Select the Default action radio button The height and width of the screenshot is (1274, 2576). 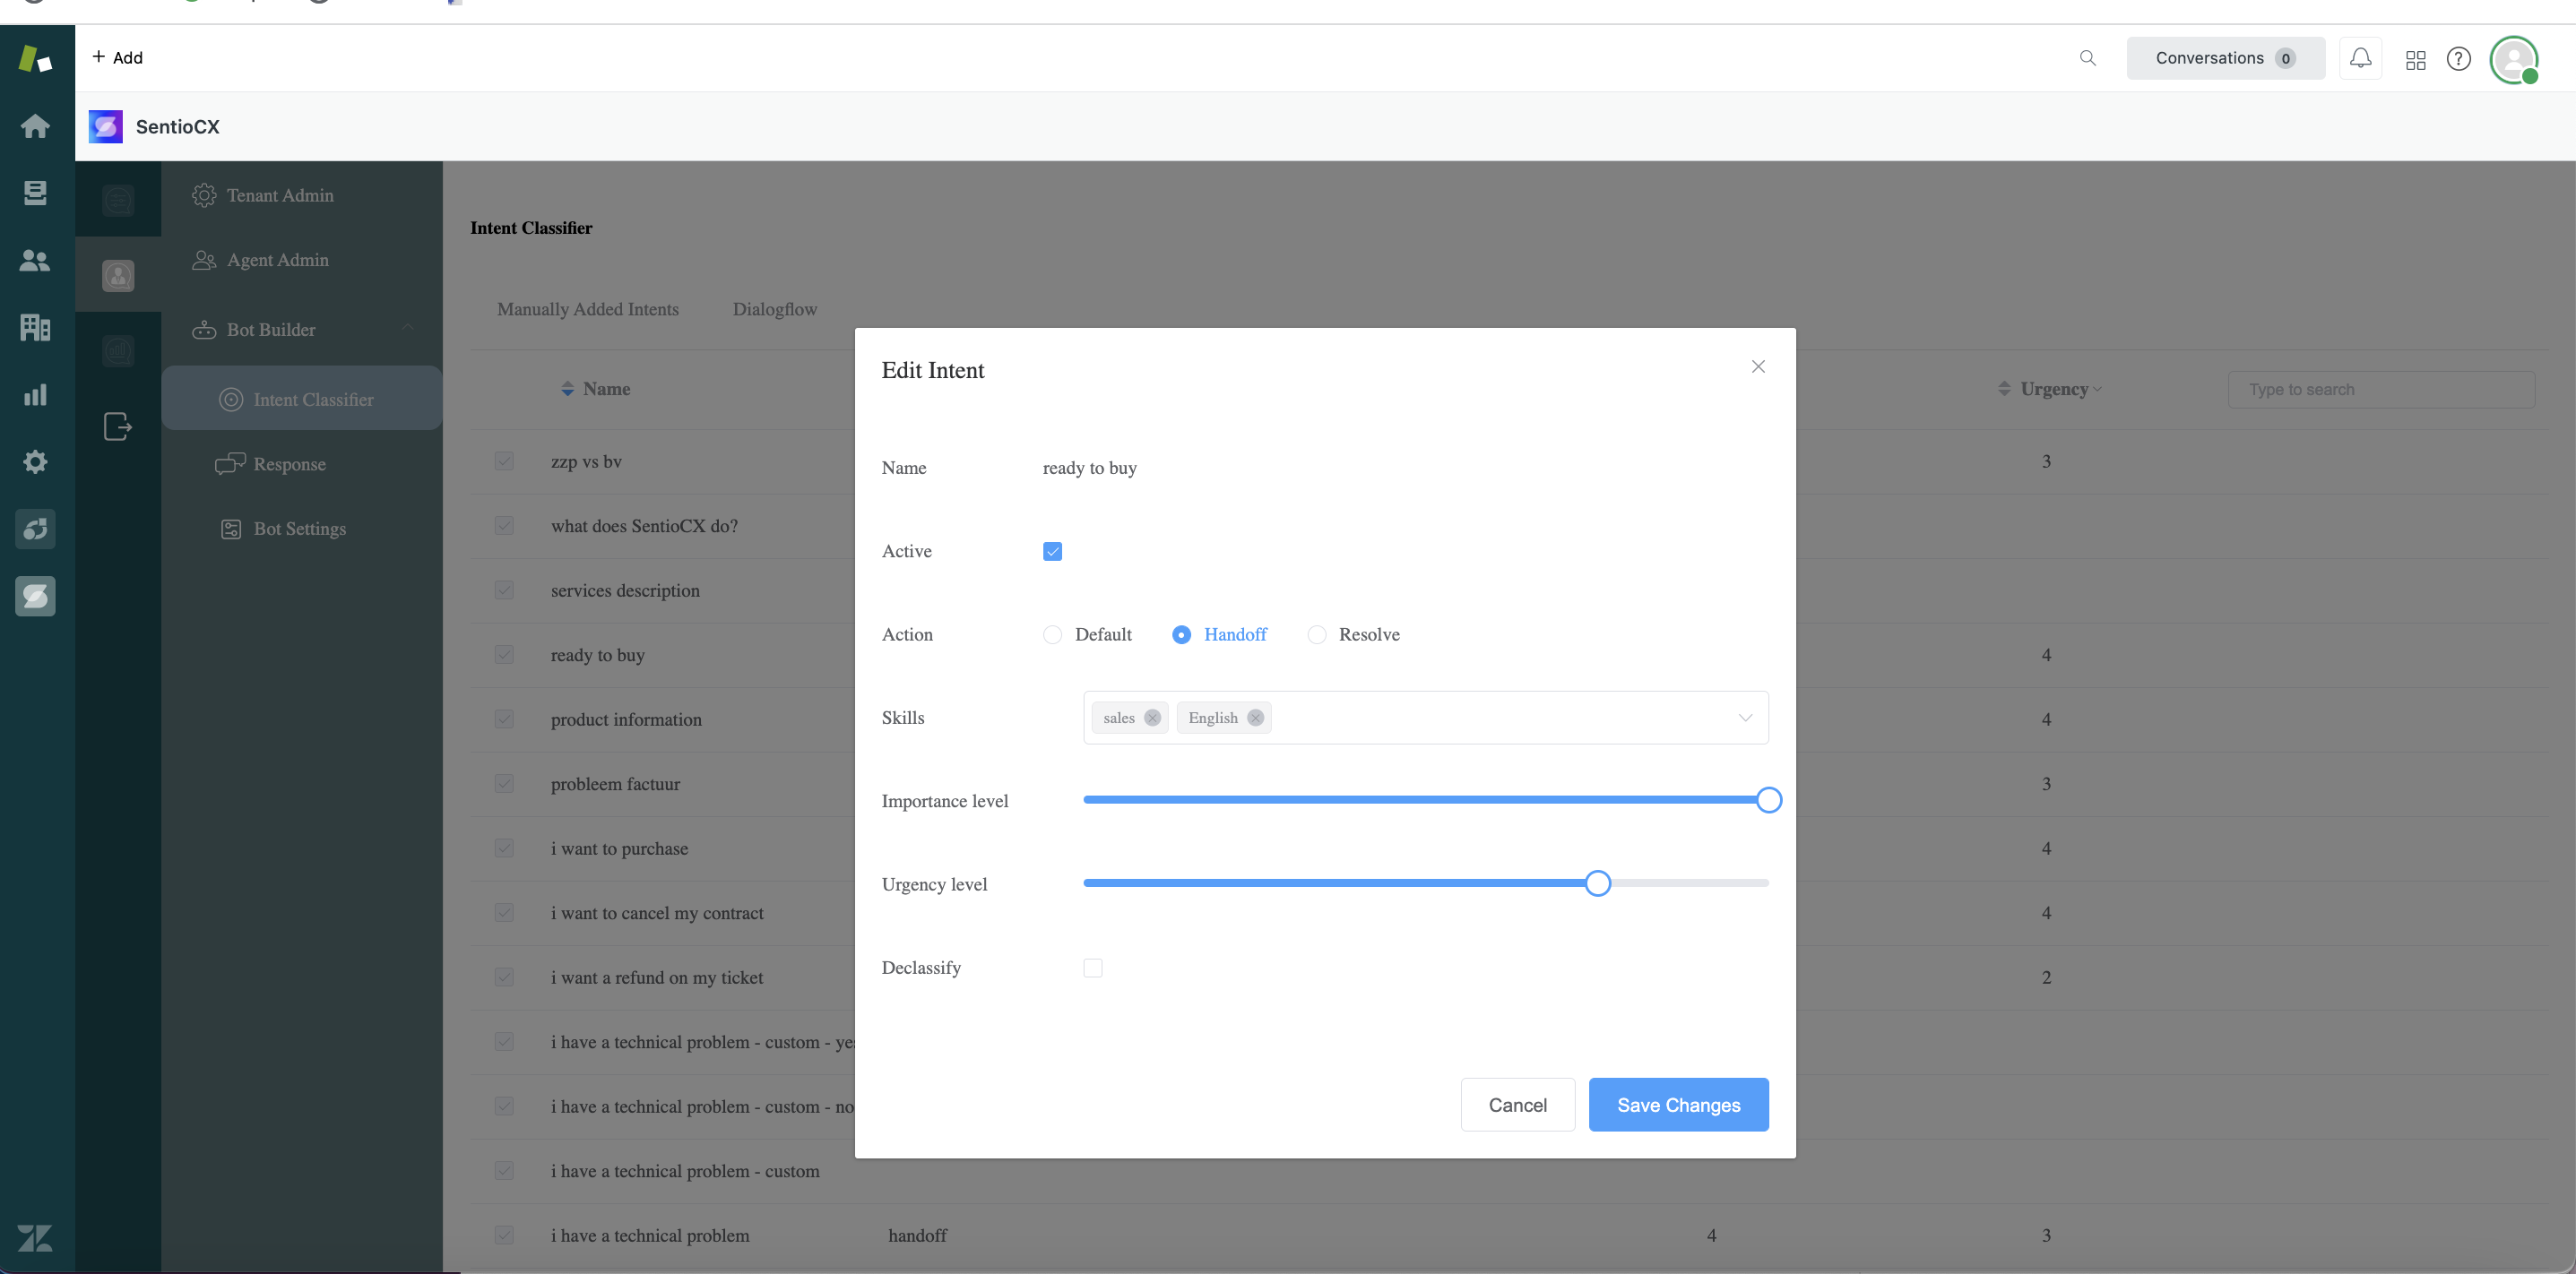(x=1052, y=634)
